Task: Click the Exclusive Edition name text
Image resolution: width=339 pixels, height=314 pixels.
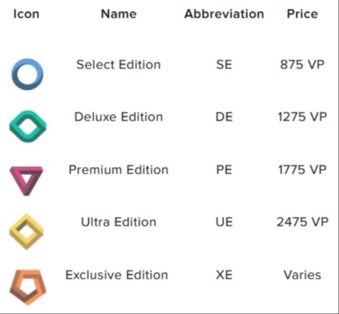Action: [117, 275]
